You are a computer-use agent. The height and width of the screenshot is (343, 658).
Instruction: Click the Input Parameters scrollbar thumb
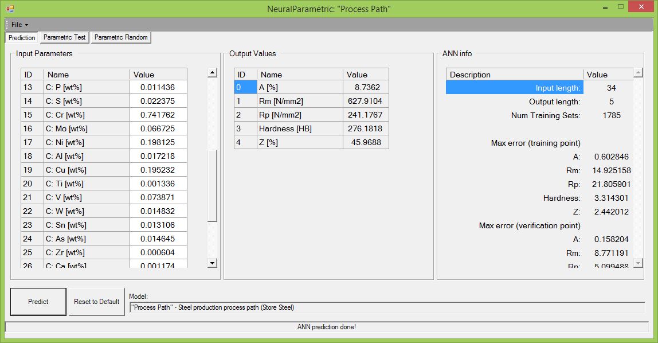point(212,186)
